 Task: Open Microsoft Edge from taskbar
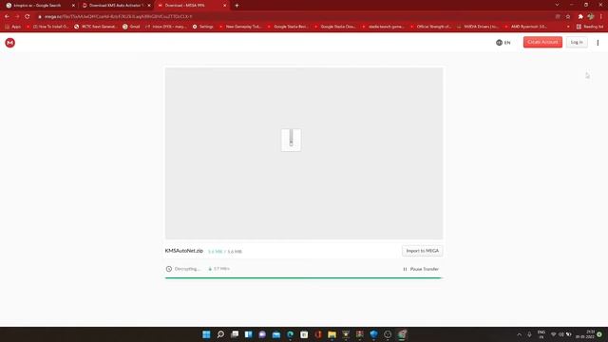point(290,334)
